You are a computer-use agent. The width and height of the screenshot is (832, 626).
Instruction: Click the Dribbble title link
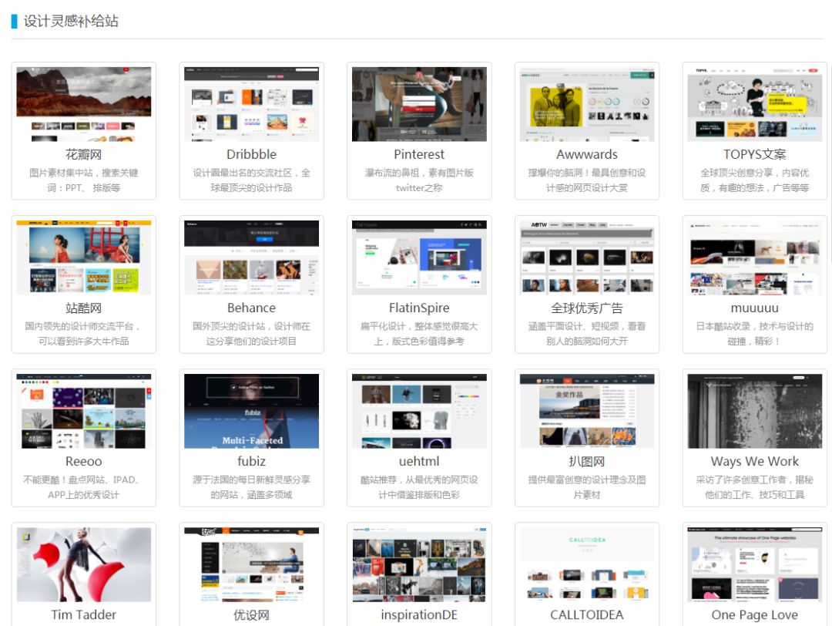point(251,154)
